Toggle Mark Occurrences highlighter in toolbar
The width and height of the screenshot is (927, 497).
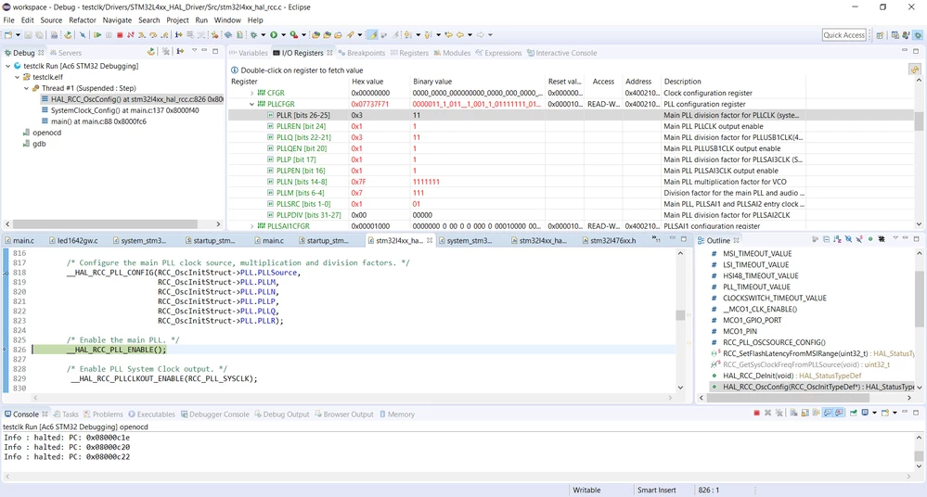[x=373, y=35]
